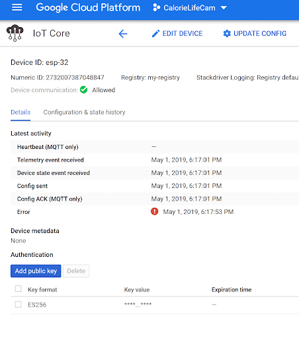Click the Edit Device pencil icon
Screen dimensions: 299x339
click(155, 34)
